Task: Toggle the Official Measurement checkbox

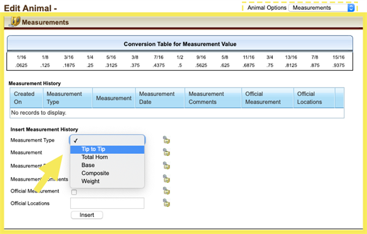Action: [74, 192]
